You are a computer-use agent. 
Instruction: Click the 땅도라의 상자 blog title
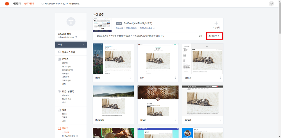(x=65, y=34)
